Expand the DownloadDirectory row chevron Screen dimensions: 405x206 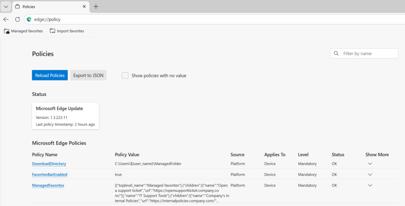coord(370,164)
